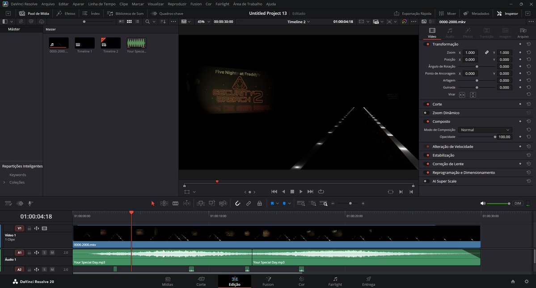Open the voice-over microphone tool
The height and width of the screenshot is (288, 536).
tap(30, 203)
